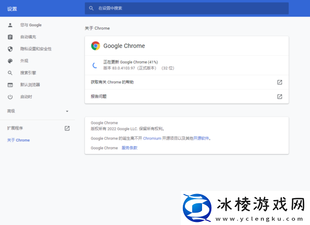Click 正在更新 Google Chrome (41%) status text
The width and height of the screenshot is (310, 225).
[131, 62]
